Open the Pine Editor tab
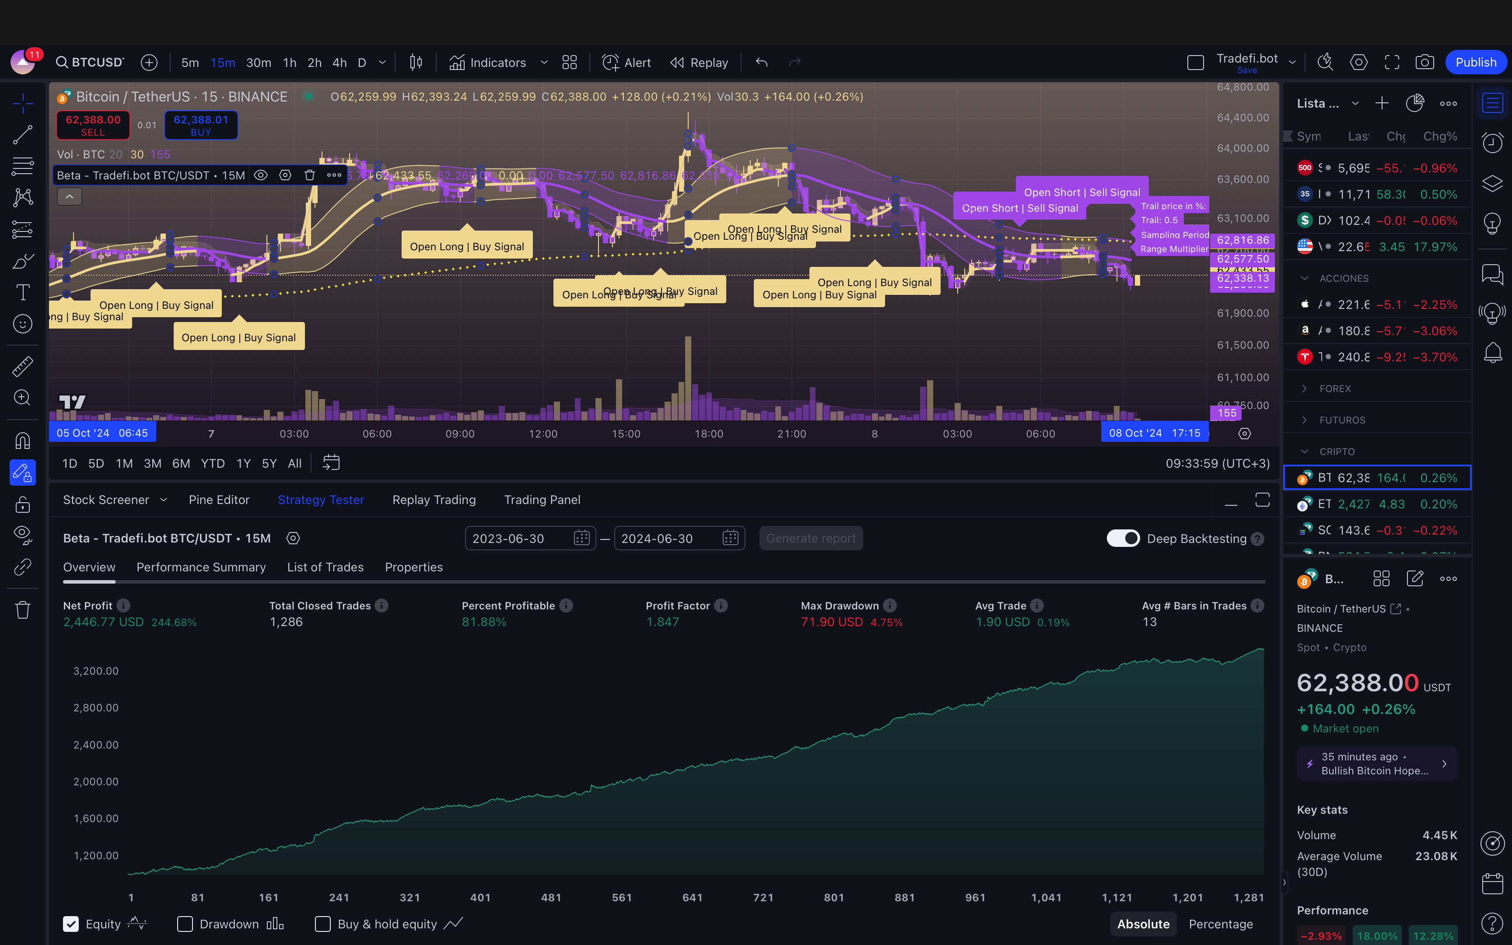The image size is (1512, 945). pos(219,500)
